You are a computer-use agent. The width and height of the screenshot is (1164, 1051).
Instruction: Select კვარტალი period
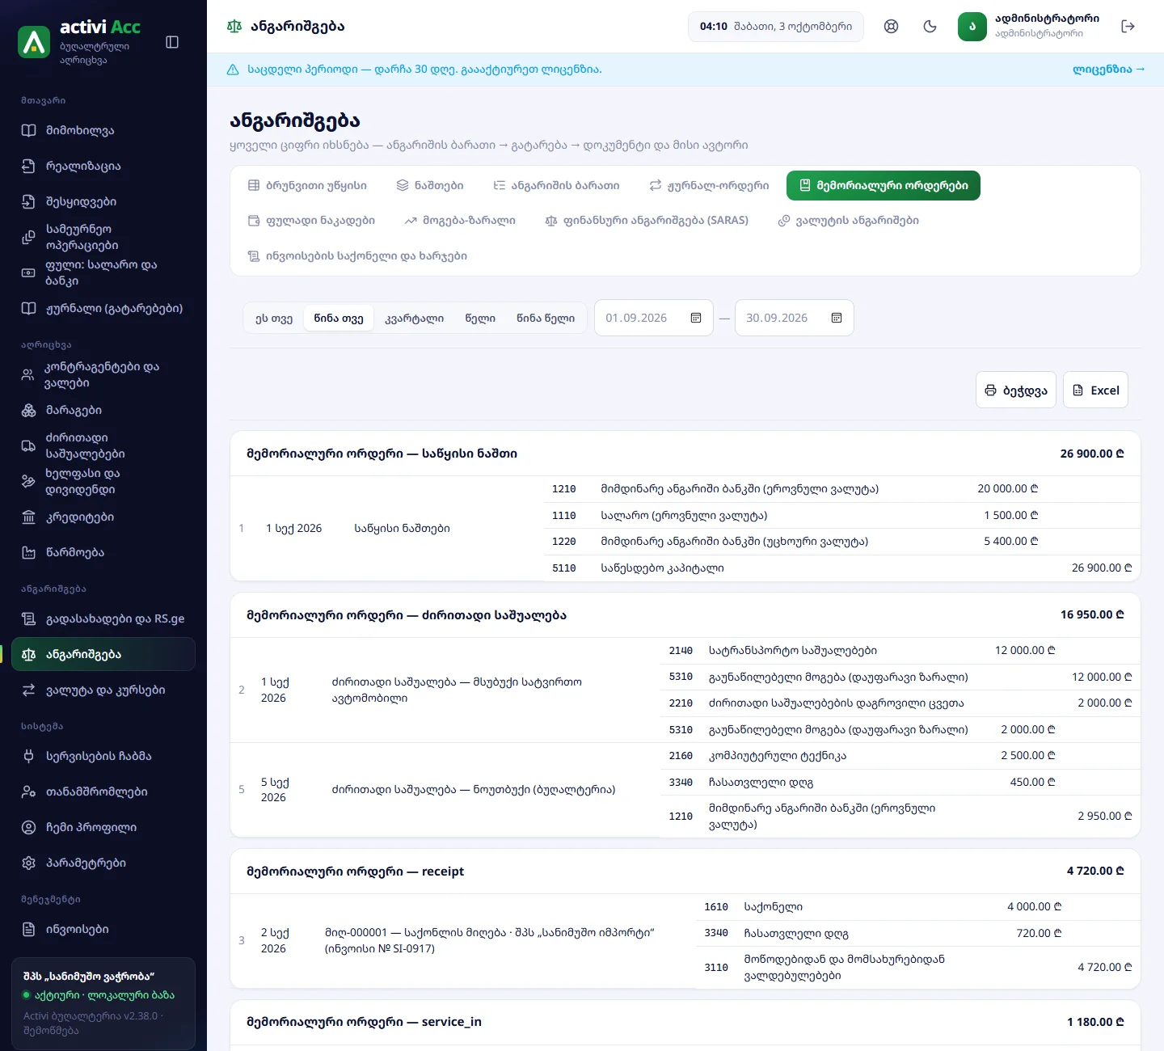[x=414, y=318]
